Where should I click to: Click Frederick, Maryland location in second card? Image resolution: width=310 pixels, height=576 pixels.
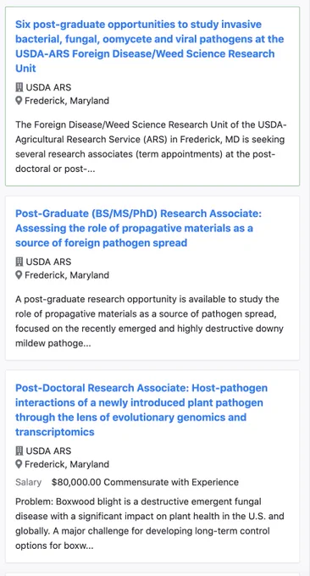tap(67, 275)
